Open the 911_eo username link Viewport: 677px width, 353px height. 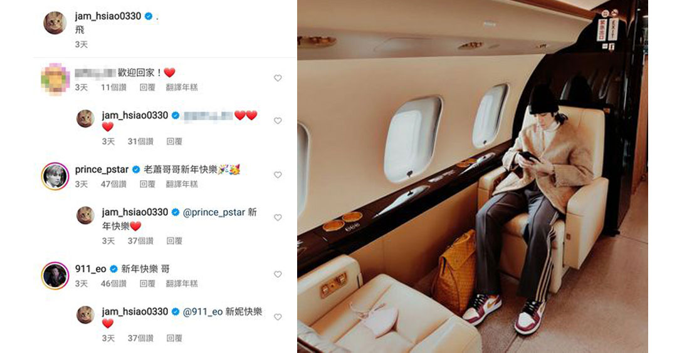(90, 269)
